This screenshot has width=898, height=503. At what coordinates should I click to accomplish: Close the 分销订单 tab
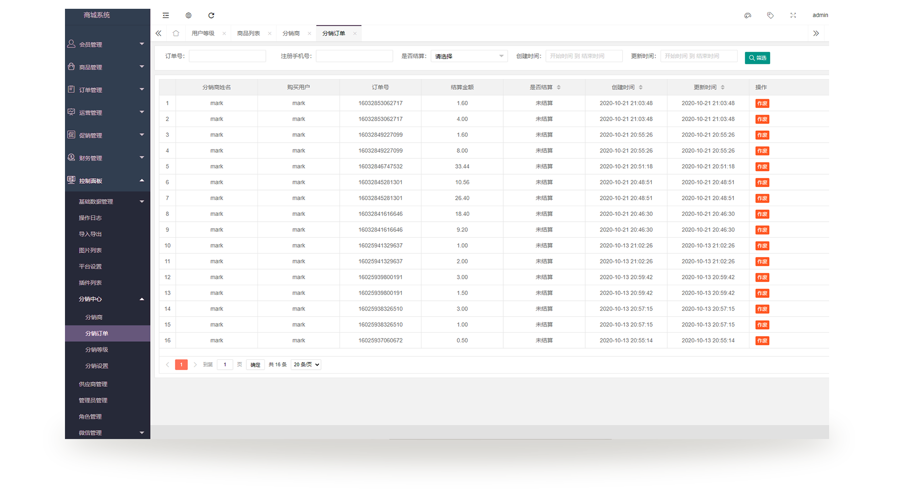355,33
